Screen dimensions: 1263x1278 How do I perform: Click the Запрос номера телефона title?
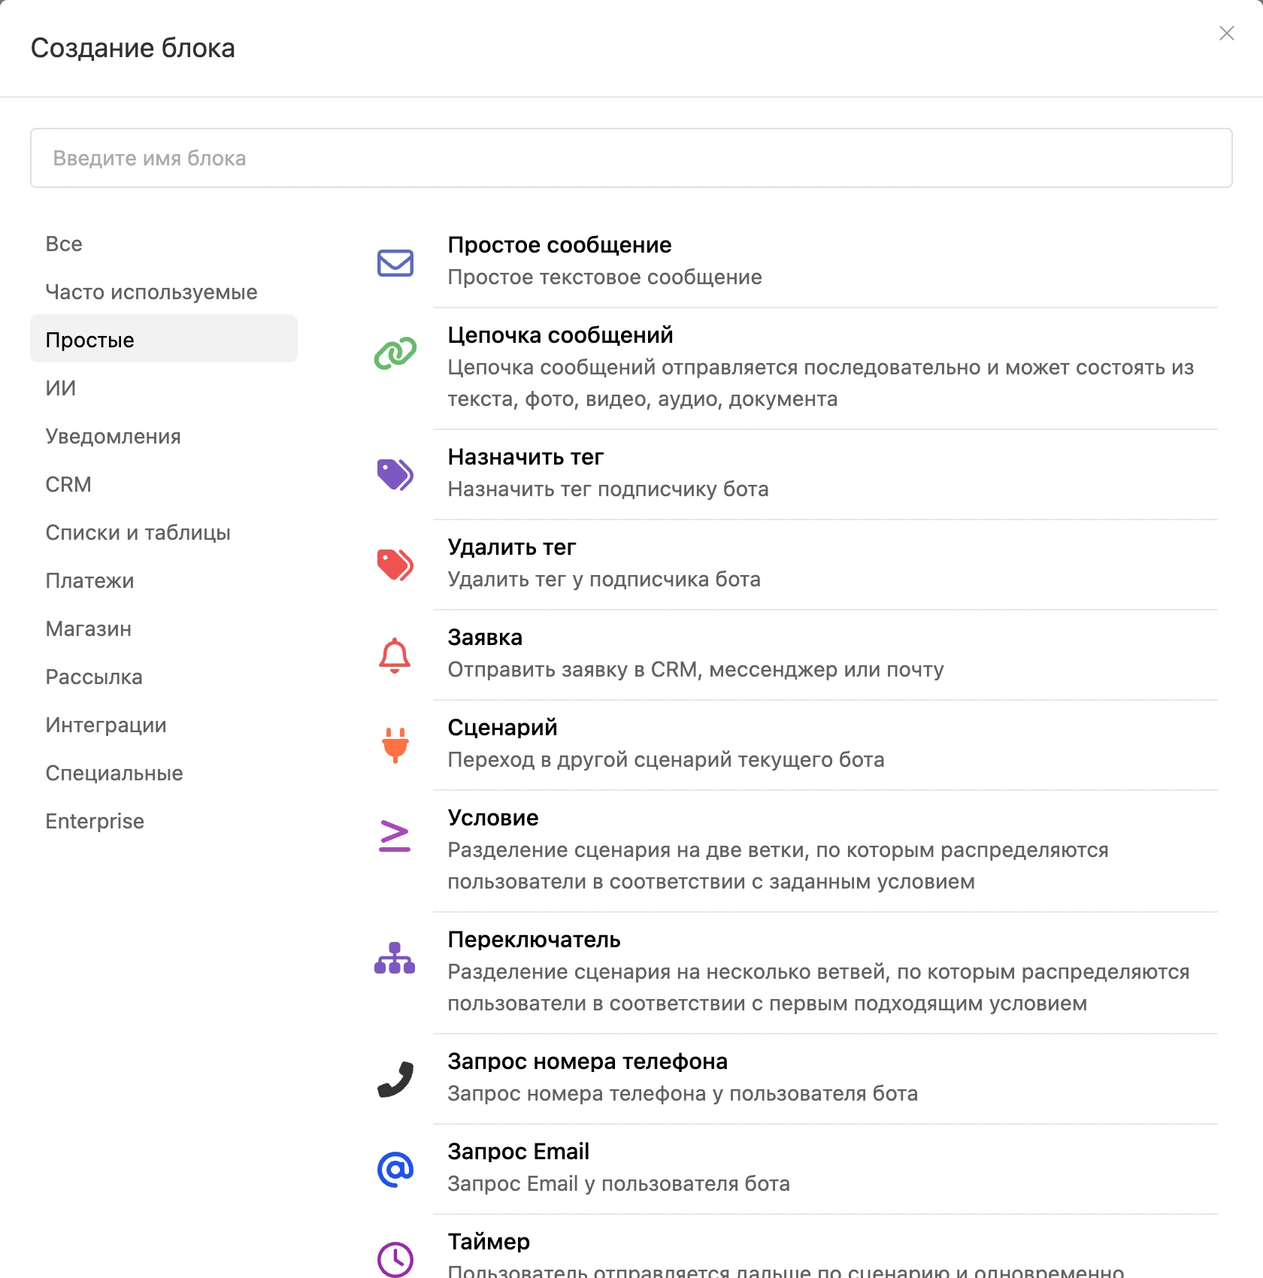coord(587,1061)
